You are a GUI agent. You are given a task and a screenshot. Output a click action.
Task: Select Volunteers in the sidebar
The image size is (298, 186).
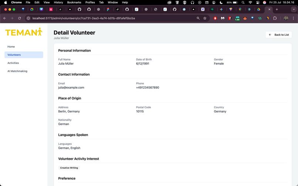point(24,55)
